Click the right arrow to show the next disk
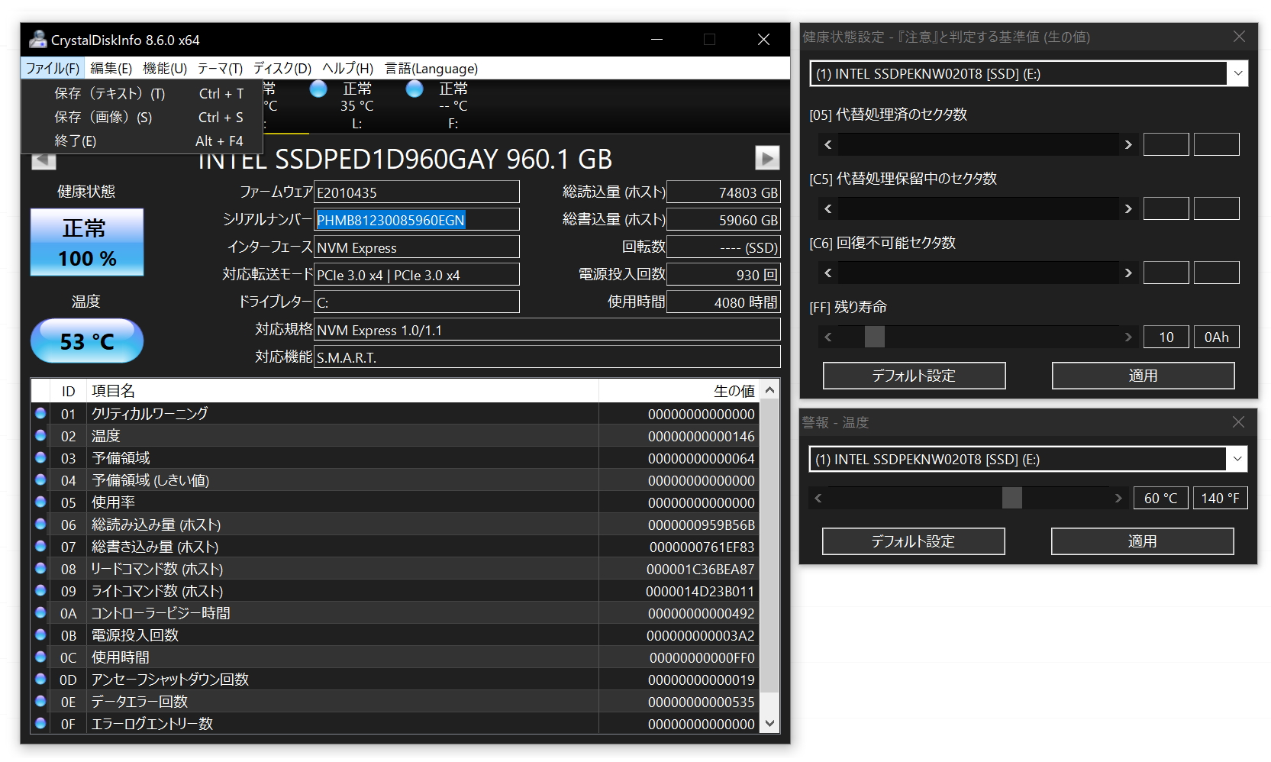 point(766,158)
